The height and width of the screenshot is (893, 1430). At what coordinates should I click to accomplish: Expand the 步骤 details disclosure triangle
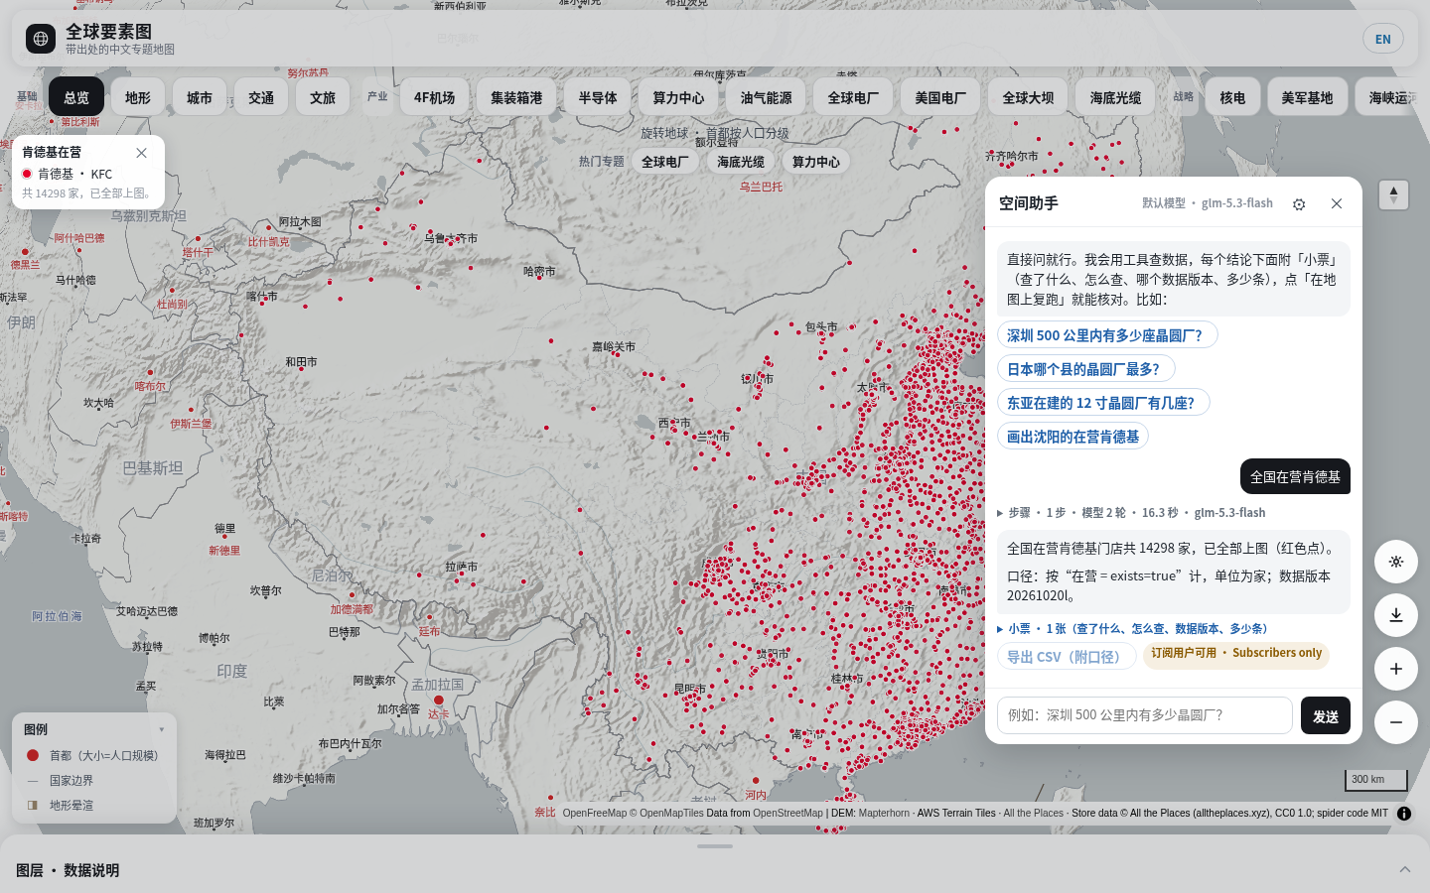[x=1000, y=513]
